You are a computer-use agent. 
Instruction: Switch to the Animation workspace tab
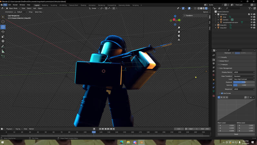pos(92,5)
